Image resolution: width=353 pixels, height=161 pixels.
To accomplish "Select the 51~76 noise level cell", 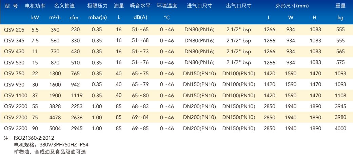I will pos(140,62).
